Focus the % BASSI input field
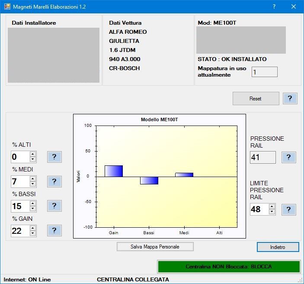Image resolution: width=304 pixels, height=284 pixels. click(x=21, y=206)
